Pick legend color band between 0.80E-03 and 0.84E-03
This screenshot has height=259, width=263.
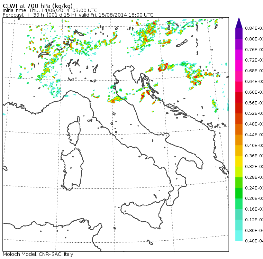239,34
